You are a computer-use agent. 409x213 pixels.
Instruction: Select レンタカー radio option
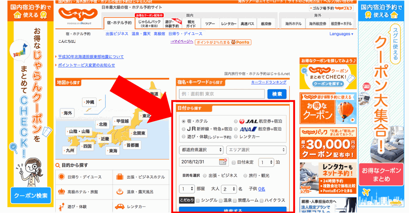point(236,136)
